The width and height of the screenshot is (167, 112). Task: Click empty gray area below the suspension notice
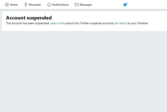pyautogui.click(x=83, y=72)
